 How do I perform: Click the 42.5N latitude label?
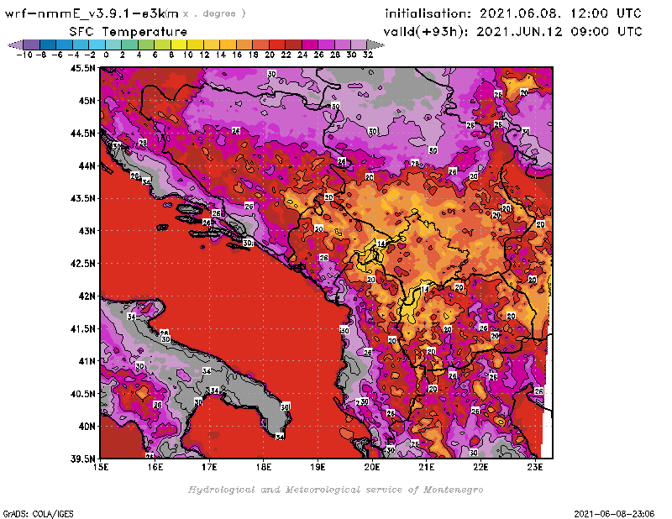(82, 264)
